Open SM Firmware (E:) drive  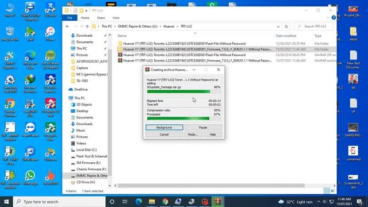tap(88, 163)
